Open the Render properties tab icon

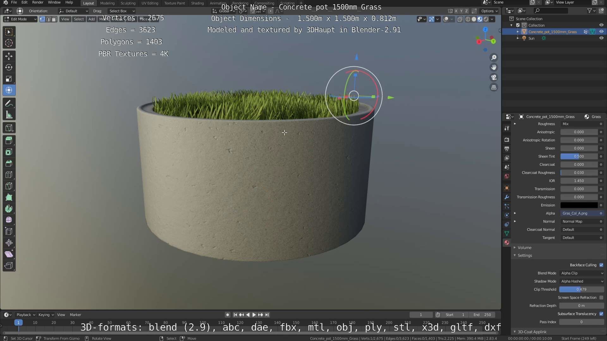(x=507, y=140)
